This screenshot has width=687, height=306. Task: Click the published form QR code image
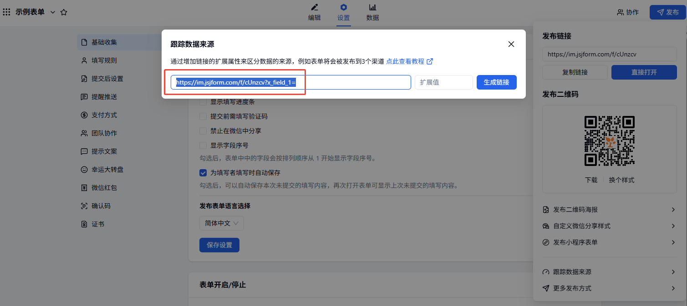point(609,140)
